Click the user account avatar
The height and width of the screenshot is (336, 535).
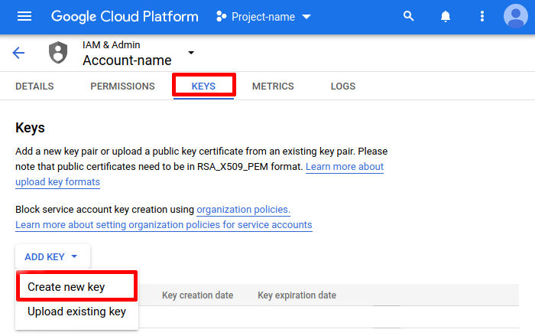point(517,16)
